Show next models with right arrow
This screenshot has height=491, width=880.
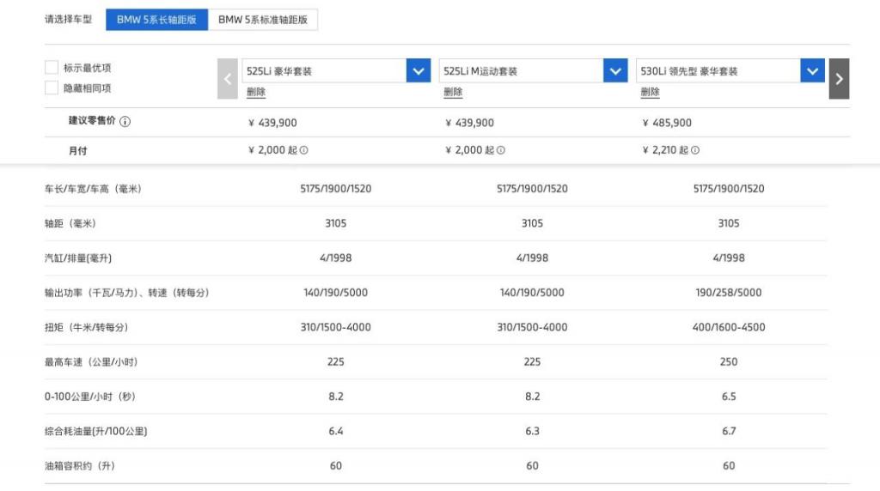point(839,79)
